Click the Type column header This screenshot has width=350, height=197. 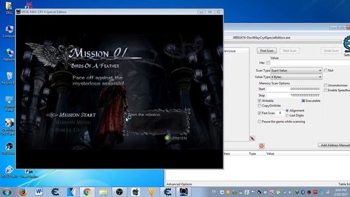coord(252,154)
